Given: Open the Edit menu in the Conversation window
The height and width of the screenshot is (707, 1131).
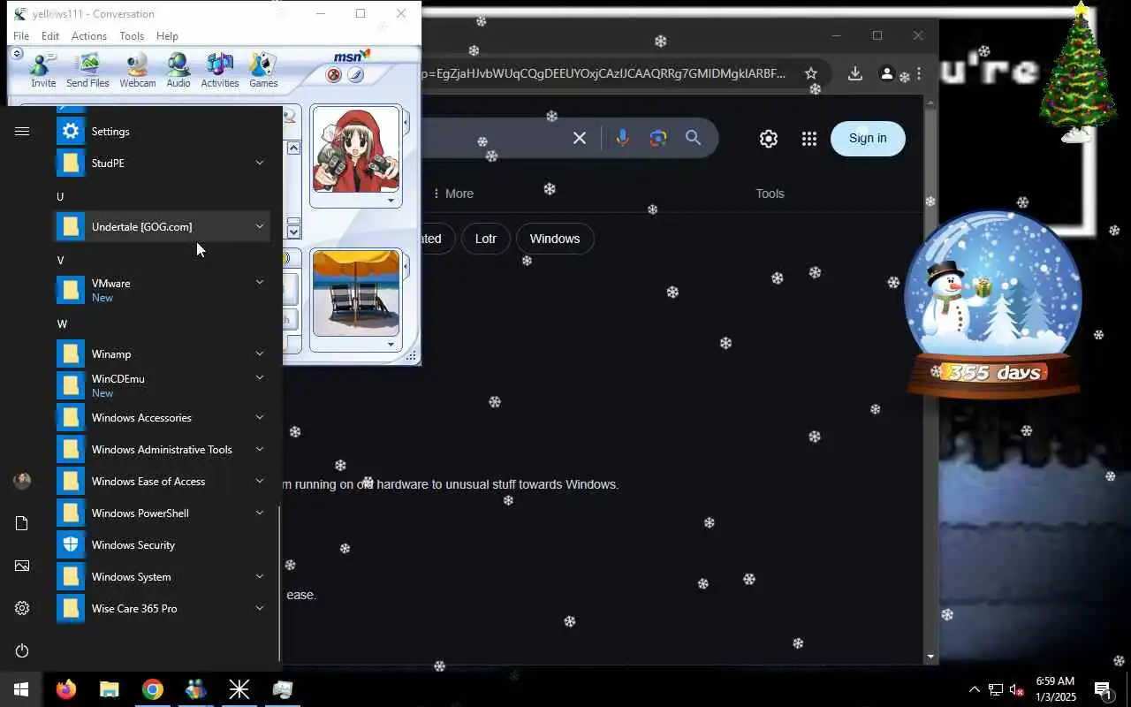Looking at the screenshot, I should 50,36.
